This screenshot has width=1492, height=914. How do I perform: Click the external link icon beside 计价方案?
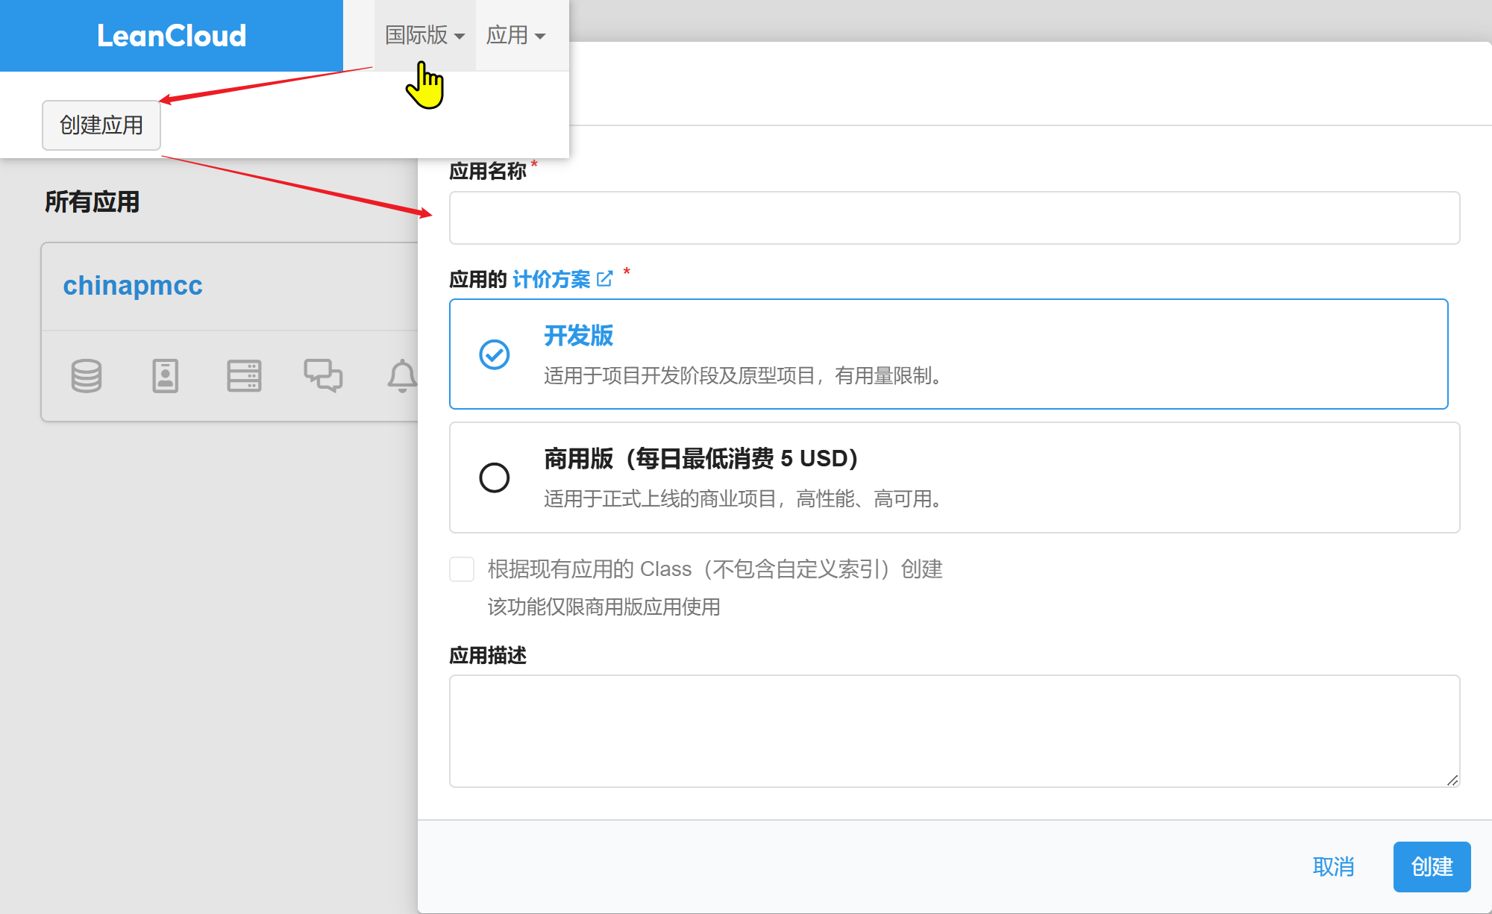coord(605,279)
